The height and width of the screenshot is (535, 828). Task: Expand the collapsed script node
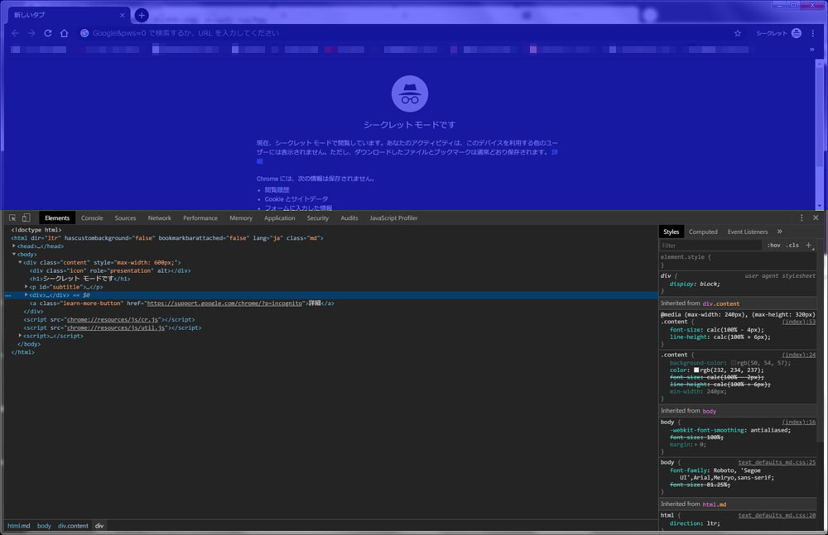(x=20, y=336)
